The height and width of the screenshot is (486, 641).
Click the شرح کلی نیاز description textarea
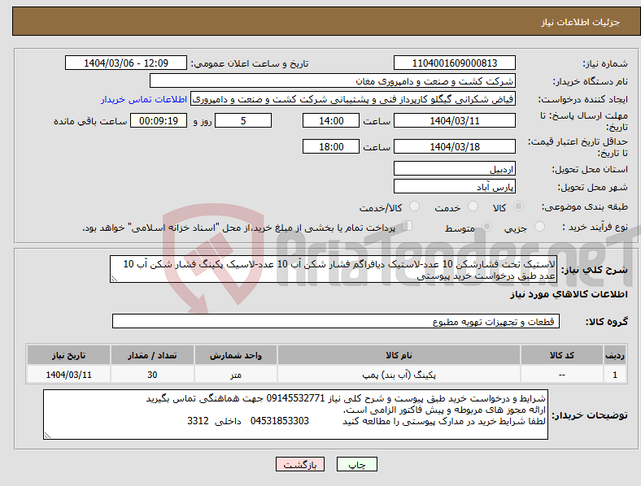point(334,270)
